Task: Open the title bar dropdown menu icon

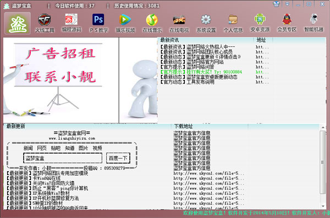Action: [x=287, y=4]
